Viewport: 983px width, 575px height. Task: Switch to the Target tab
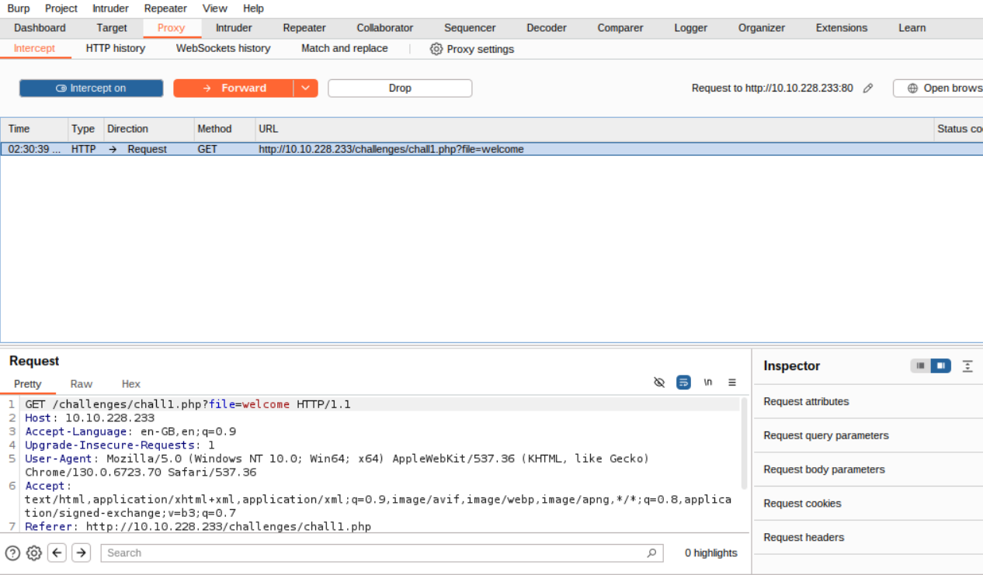tap(112, 28)
